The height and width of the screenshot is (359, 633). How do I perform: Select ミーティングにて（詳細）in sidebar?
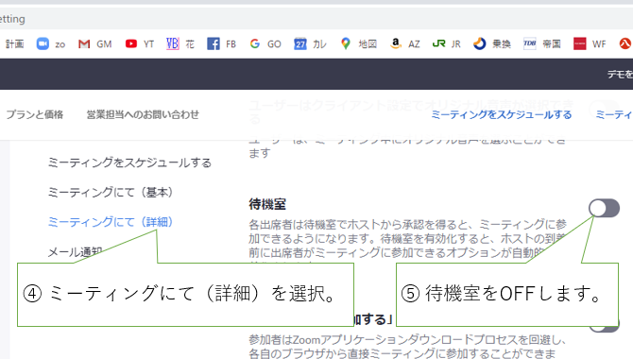pos(111,222)
